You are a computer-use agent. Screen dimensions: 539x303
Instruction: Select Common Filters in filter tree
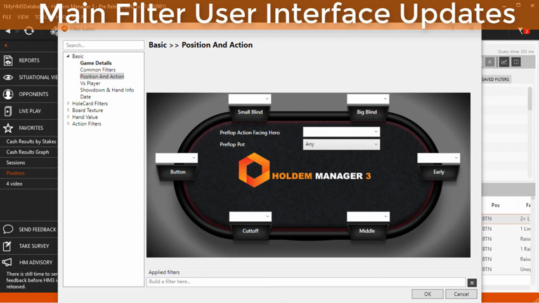tap(98, 70)
